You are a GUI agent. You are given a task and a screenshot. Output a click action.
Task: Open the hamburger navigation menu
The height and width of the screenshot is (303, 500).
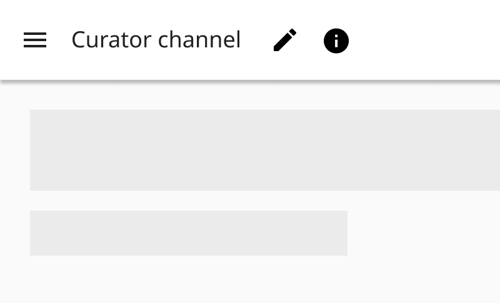pos(35,41)
